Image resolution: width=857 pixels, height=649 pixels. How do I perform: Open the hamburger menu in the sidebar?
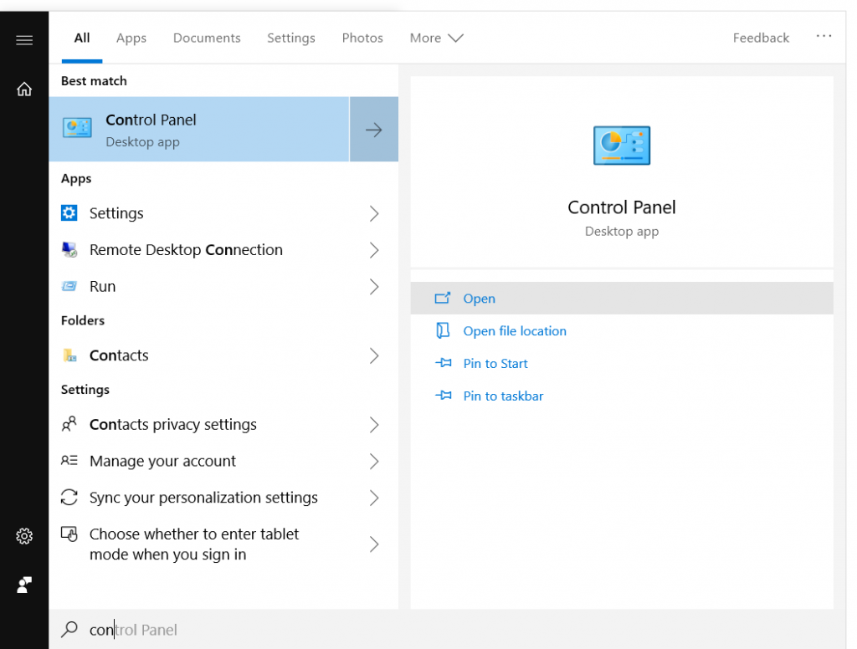24,40
